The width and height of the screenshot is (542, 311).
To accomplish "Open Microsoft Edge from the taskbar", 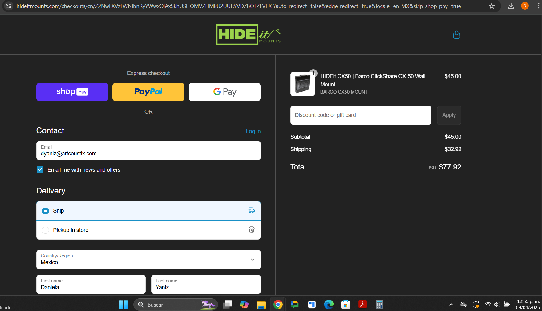I will 329,305.
